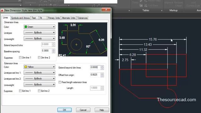Toggle Suppress Ext line 2 checkbox
The height and width of the screenshot is (113, 201).
pos(39,91)
